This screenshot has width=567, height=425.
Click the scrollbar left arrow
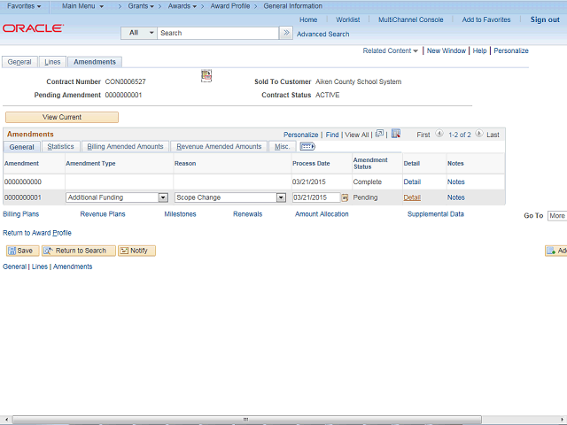point(6,420)
